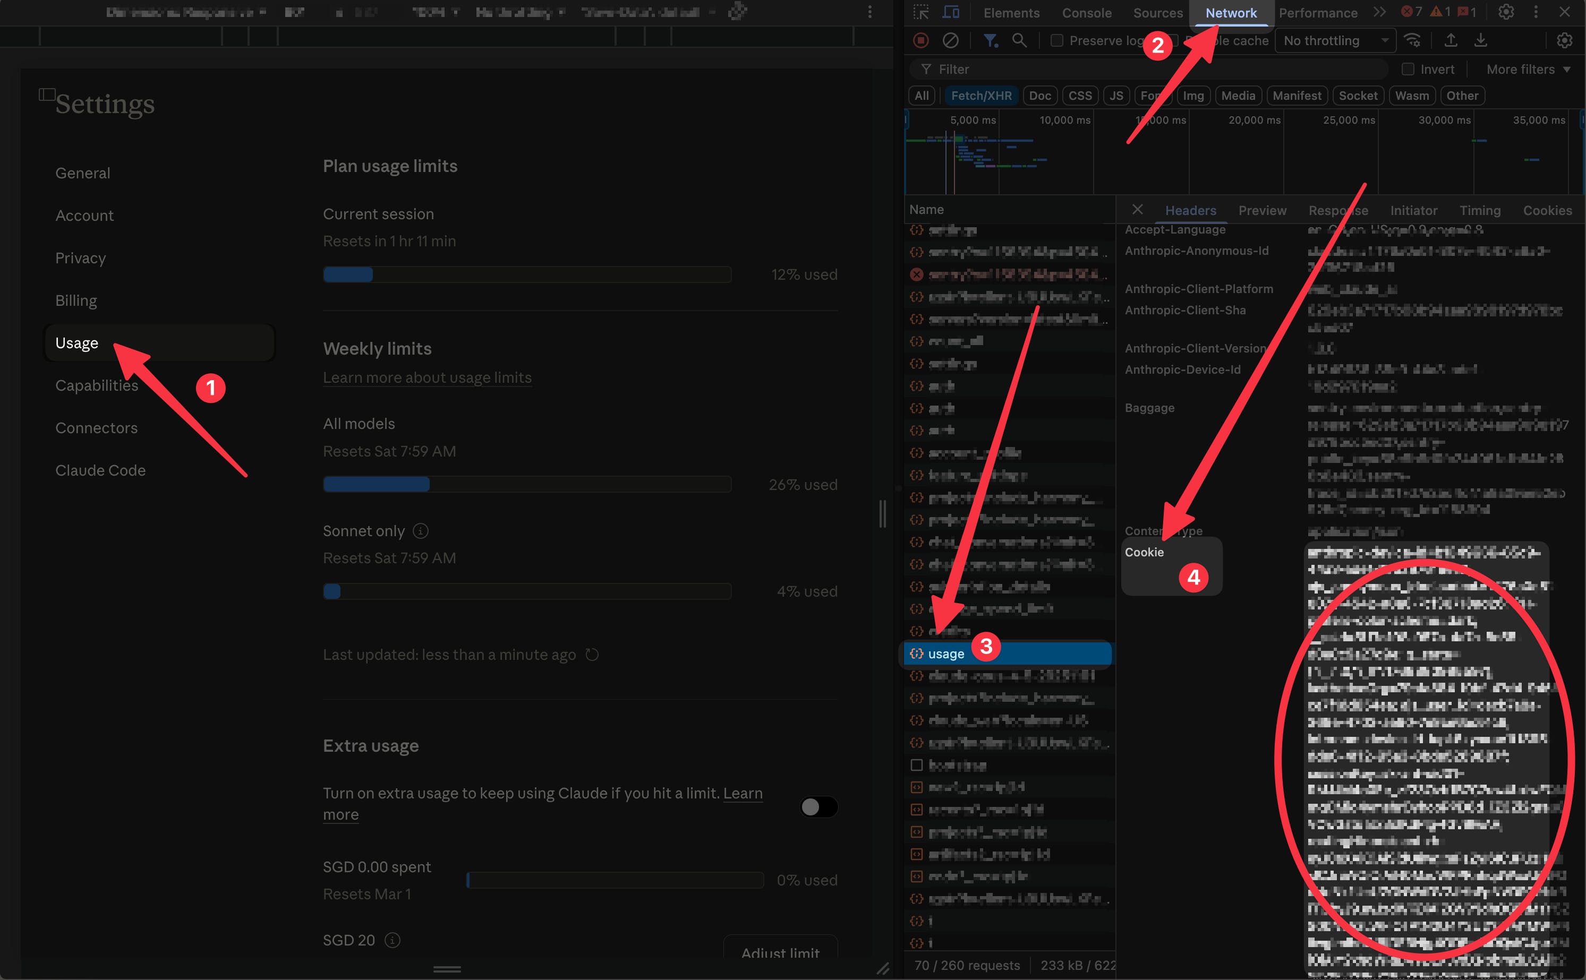Click the All models usage progress bar
The width and height of the screenshot is (1586, 980).
pos(527,484)
